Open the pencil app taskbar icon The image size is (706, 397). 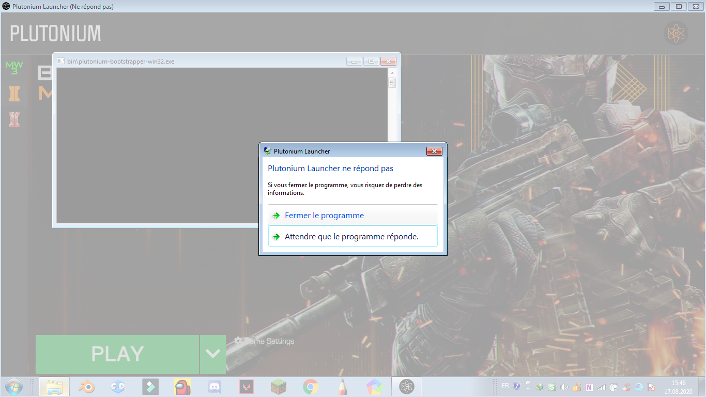(x=342, y=387)
